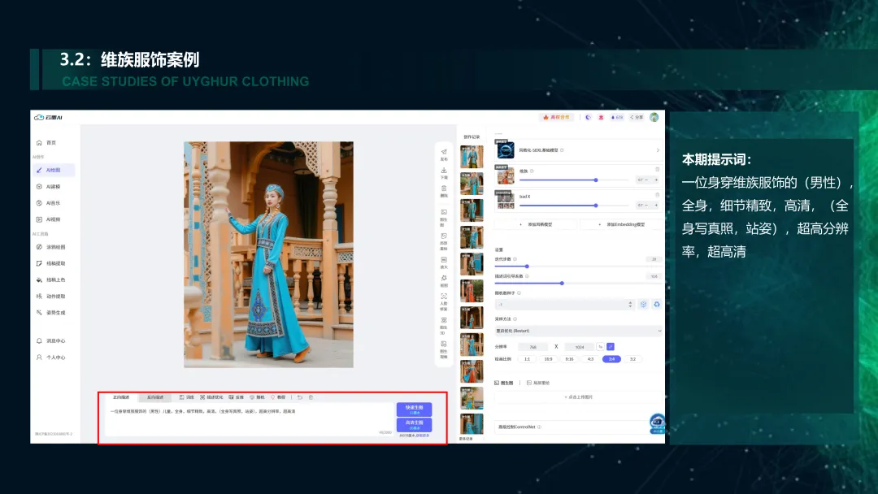The image size is (878, 494).
Task: Click 随机 random prompt
Action: pos(257,397)
